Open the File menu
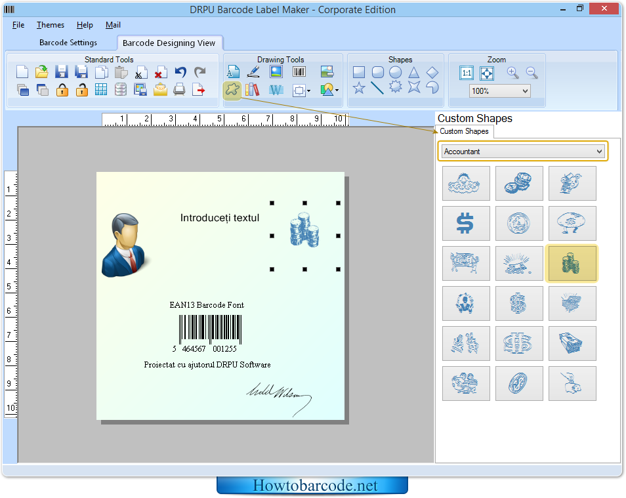 [18, 25]
